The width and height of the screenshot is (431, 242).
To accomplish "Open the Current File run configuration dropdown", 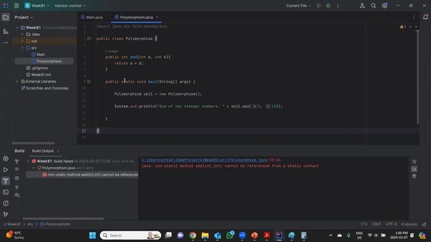I will pos(298,5).
